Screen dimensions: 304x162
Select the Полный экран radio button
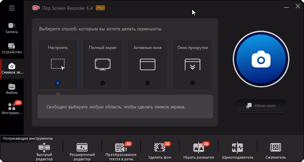(x=103, y=83)
